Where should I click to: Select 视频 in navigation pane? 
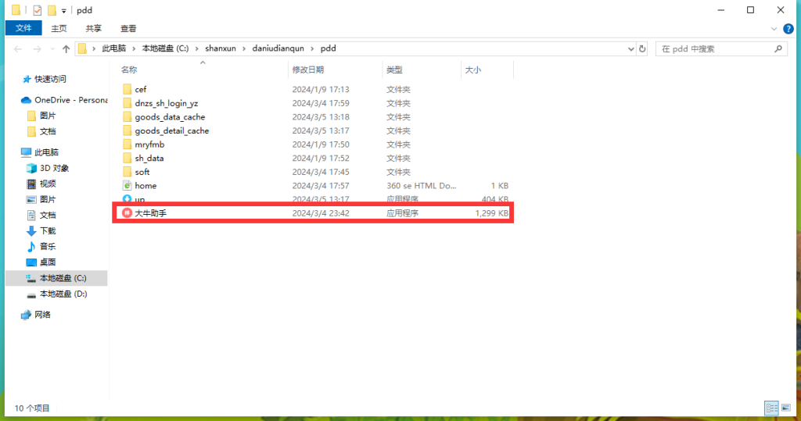pyautogui.click(x=48, y=184)
